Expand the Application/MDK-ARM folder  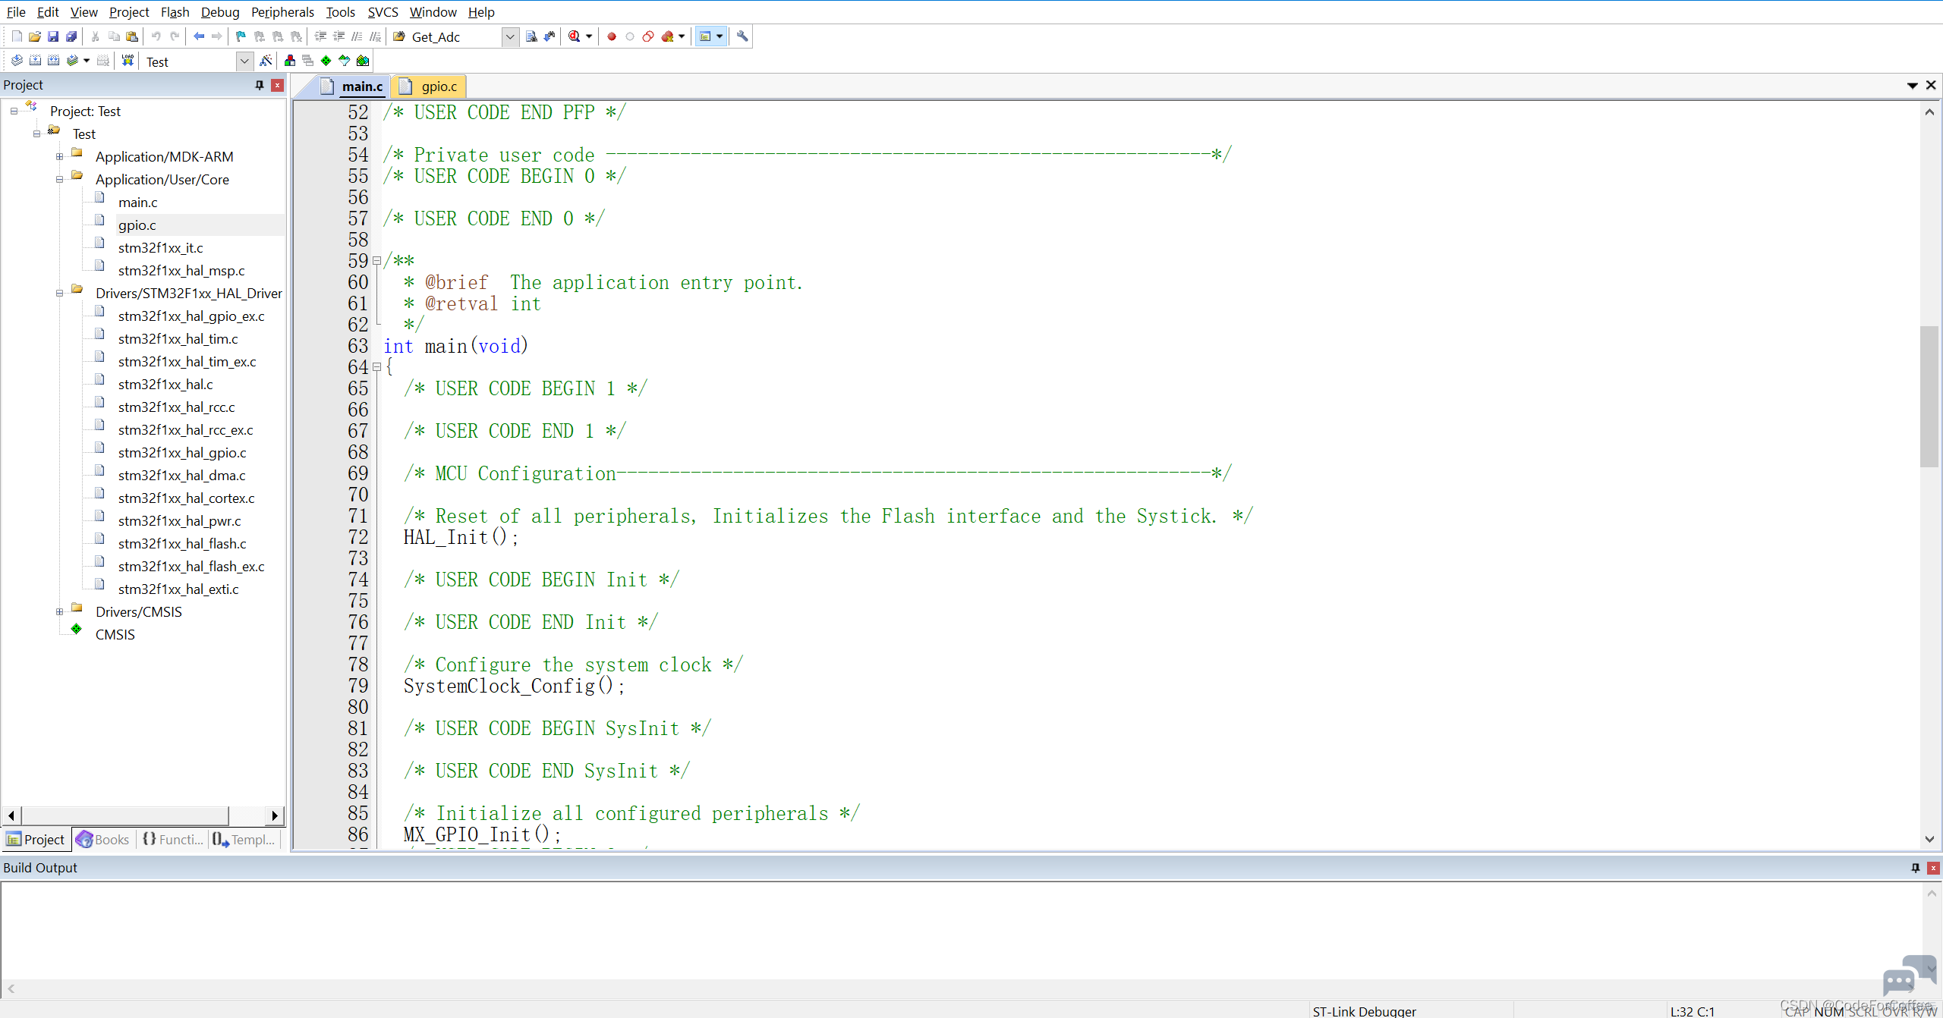pos(59,157)
